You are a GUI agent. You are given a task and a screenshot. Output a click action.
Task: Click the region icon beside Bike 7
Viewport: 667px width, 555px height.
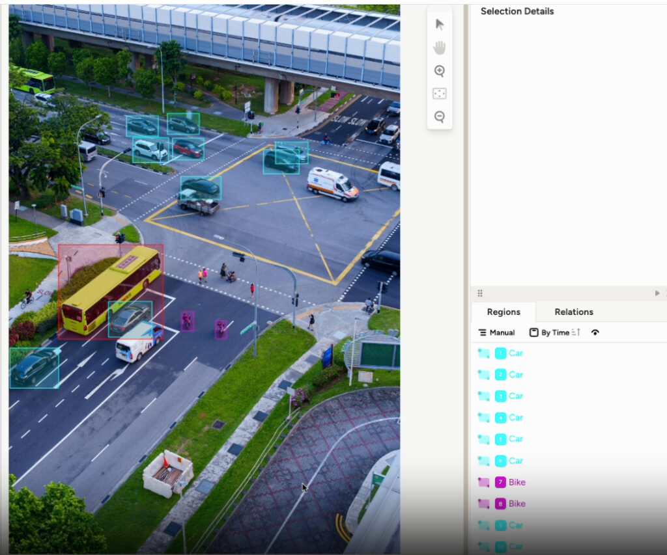[483, 482]
